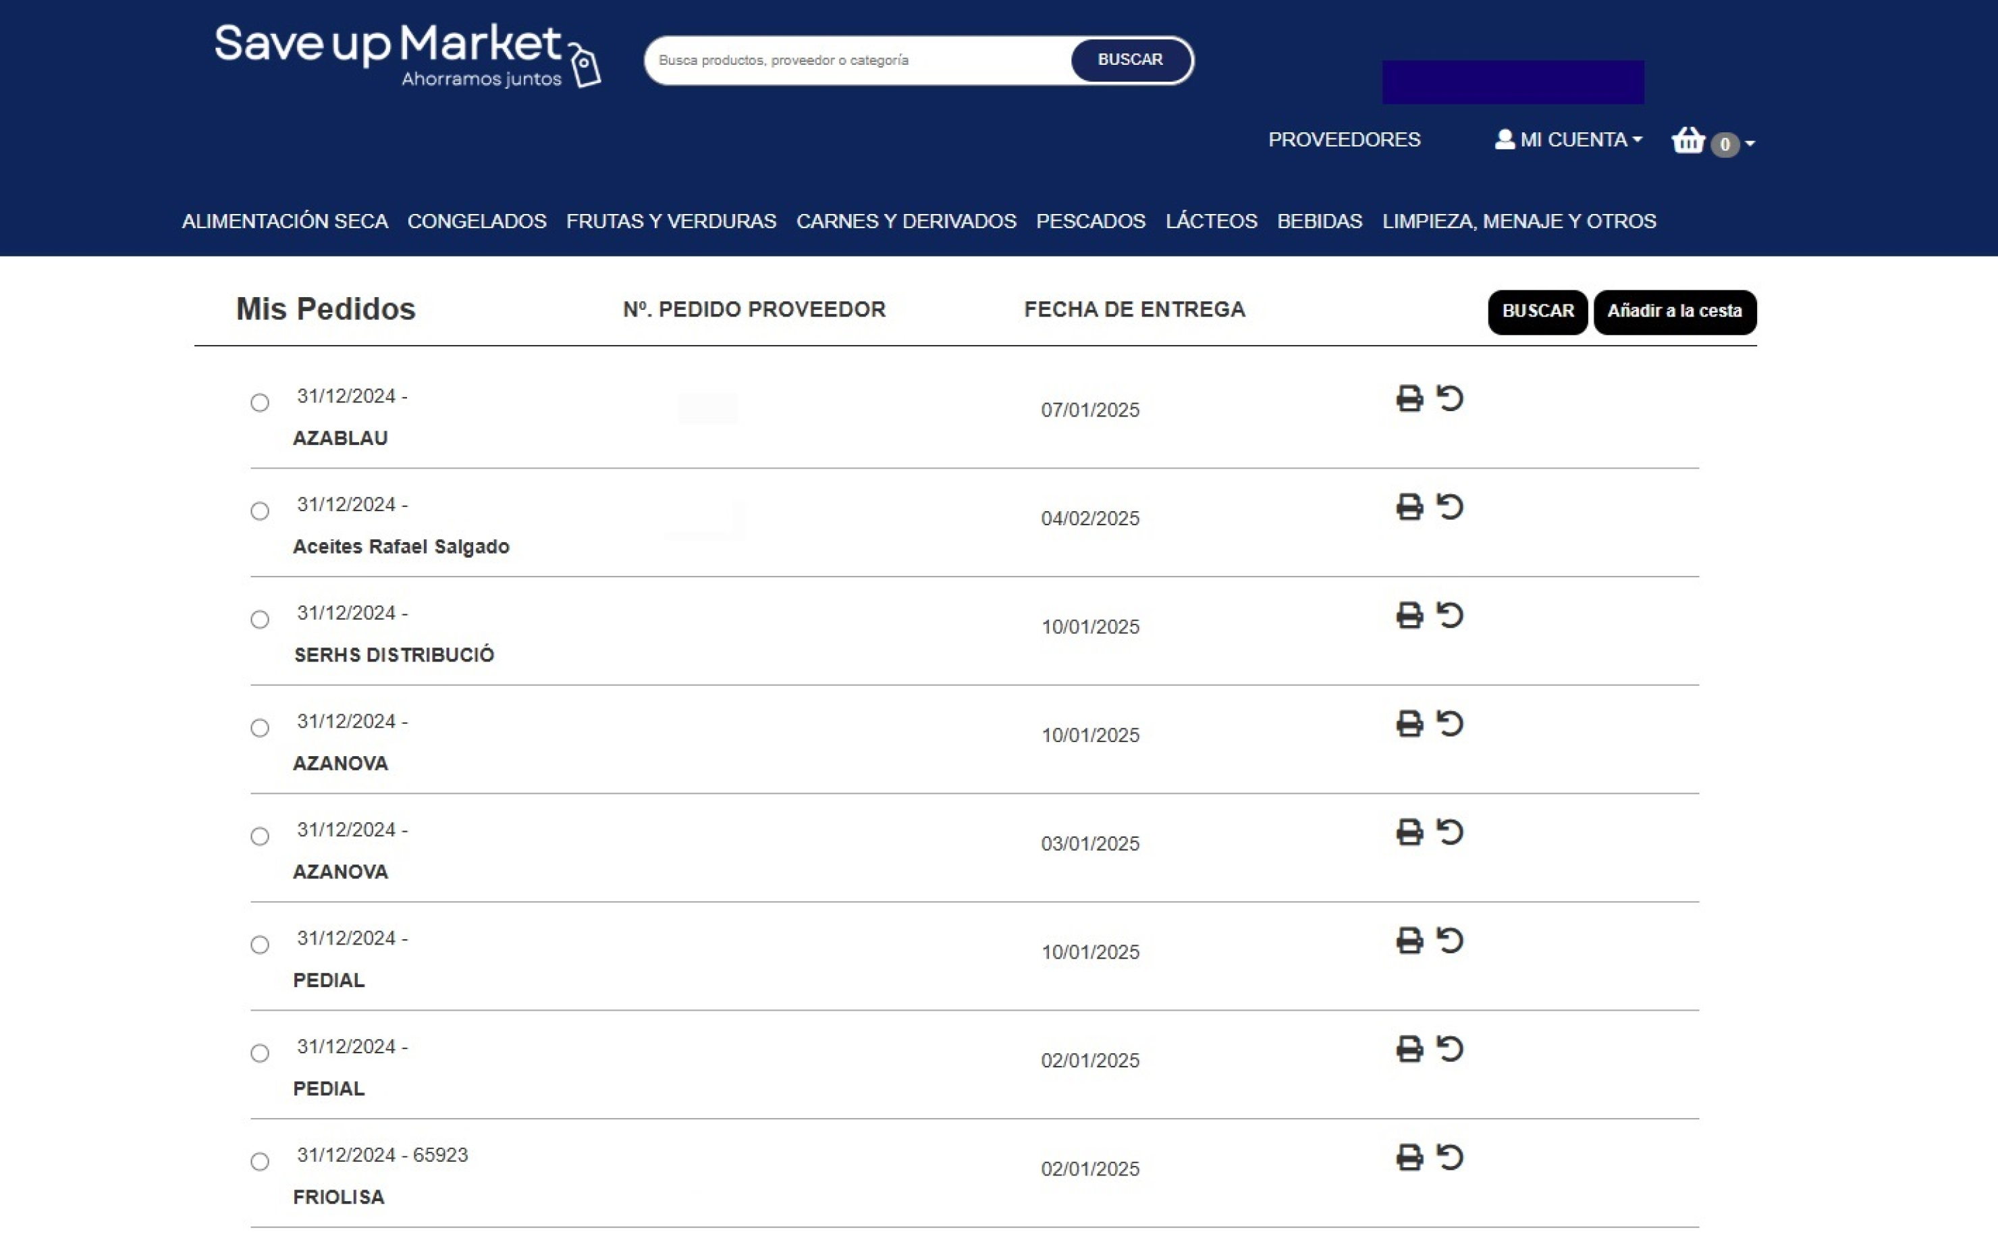Open PESCADOS category
Viewport: 1998px width, 1249px height.
1091,221
